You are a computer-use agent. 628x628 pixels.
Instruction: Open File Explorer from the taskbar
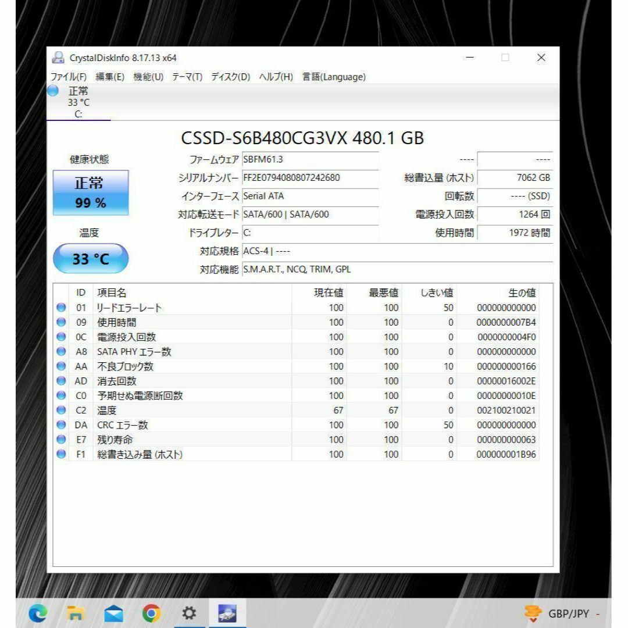click(75, 613)
